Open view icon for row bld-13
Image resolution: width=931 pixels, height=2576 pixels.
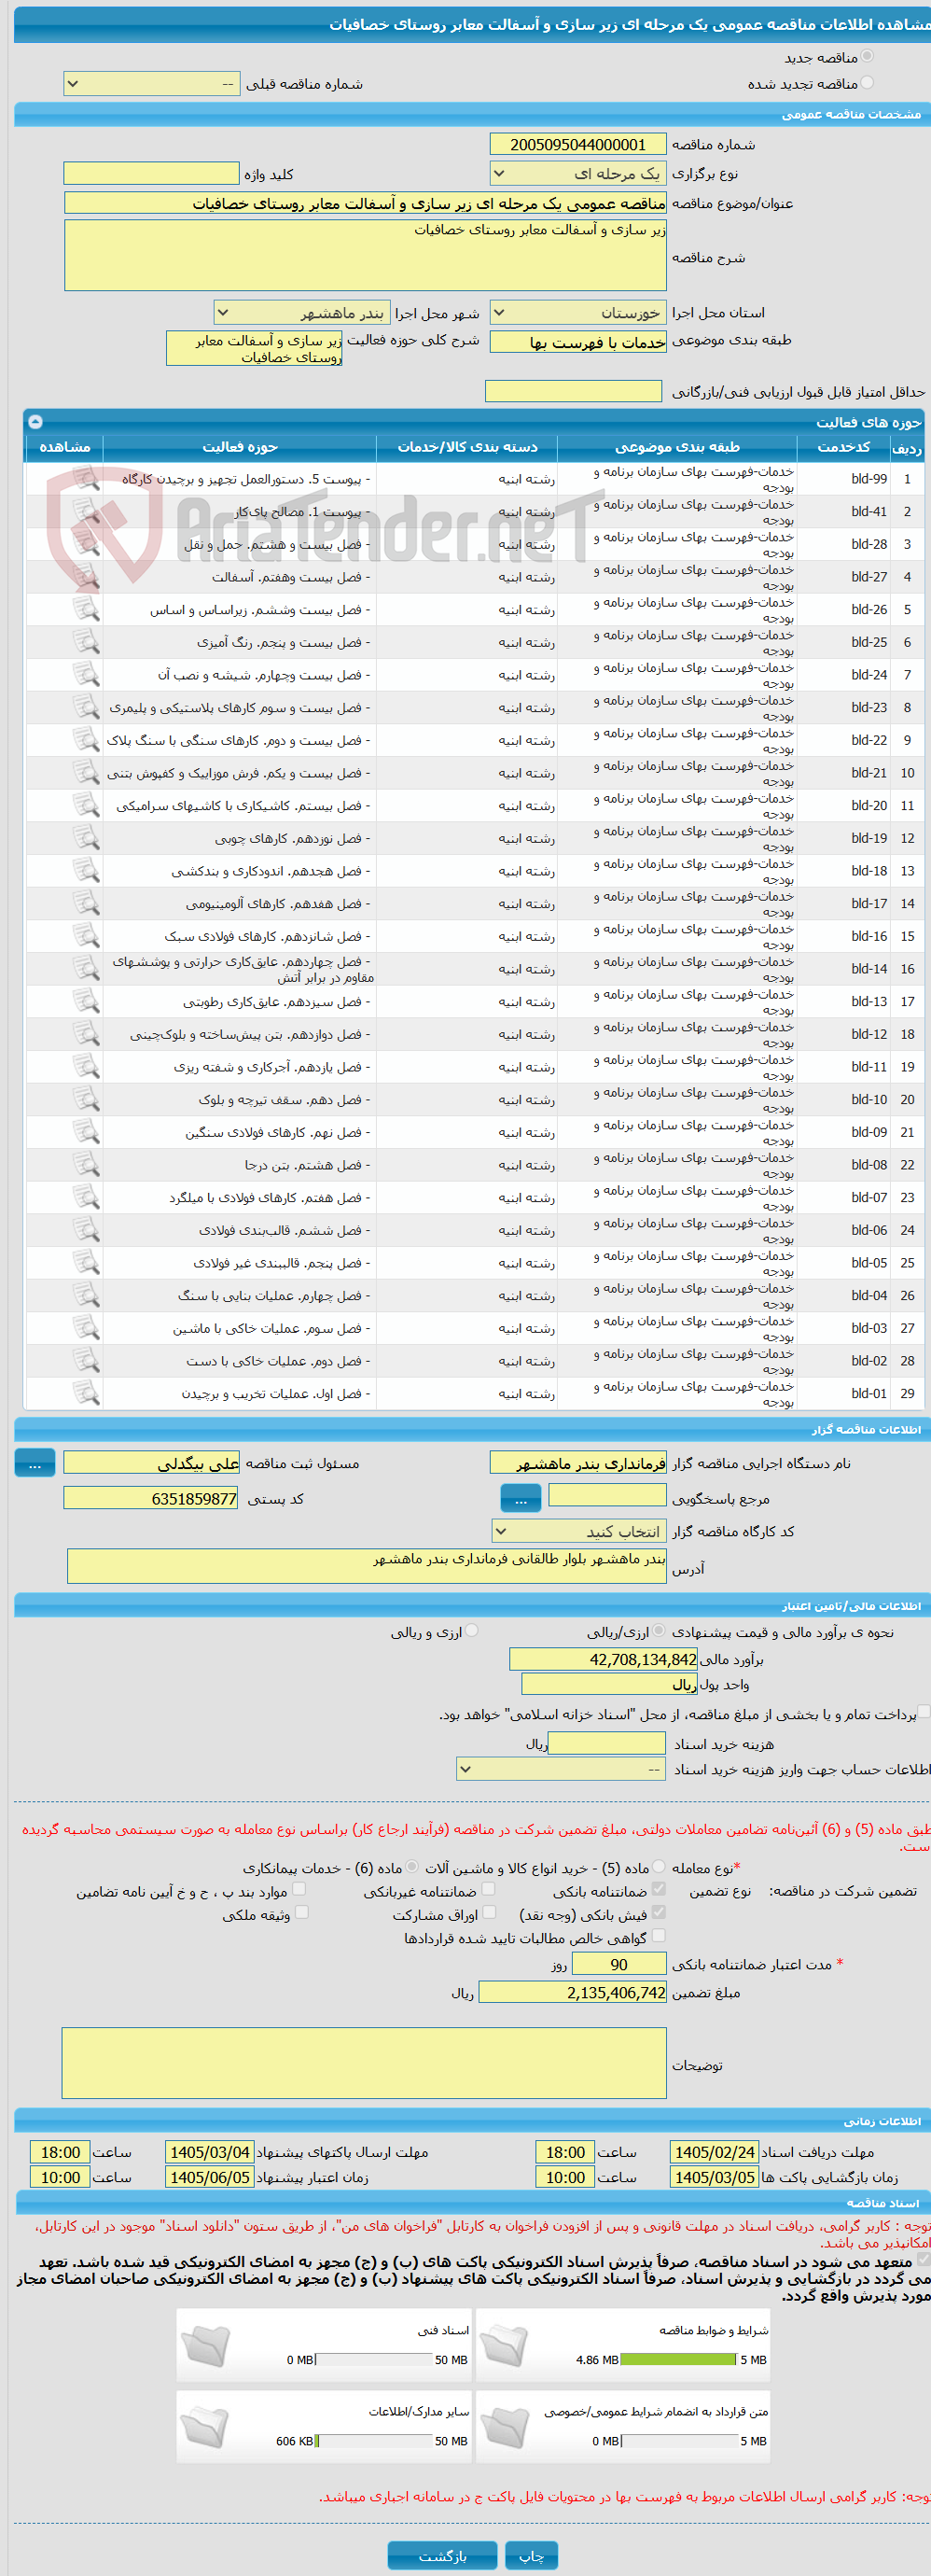pyautogui.click(x=87, y=1001)
